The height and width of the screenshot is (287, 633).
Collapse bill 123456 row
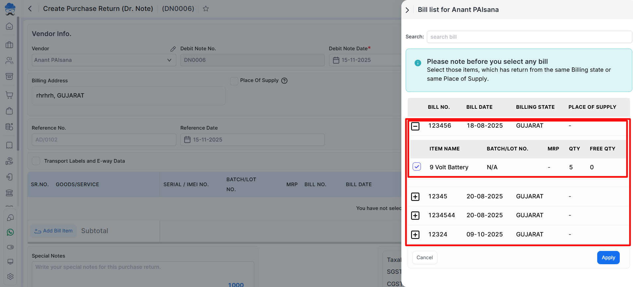click(415, 126)
